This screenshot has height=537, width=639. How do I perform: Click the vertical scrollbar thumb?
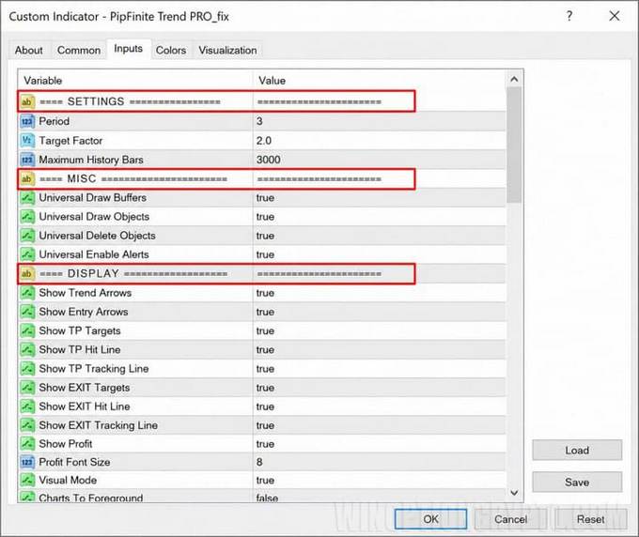coord(514,146)
